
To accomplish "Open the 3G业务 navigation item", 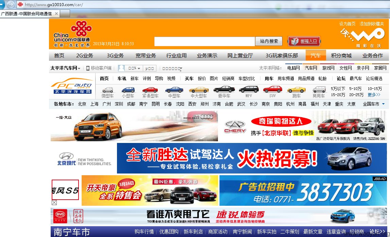I will click(115, 56).
